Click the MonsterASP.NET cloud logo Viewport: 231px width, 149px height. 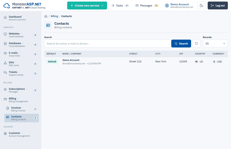(x=7, y=6)
